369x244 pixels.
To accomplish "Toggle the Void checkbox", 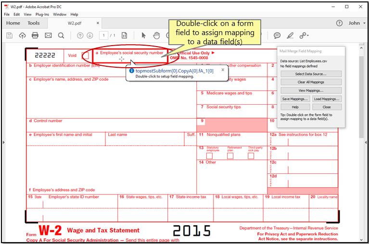I will [x=85, y=56].
